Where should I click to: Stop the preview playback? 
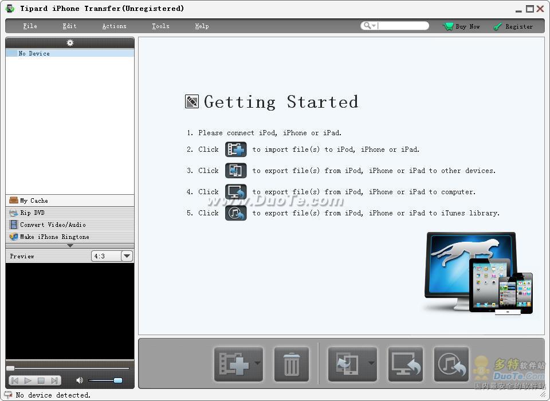41,380
